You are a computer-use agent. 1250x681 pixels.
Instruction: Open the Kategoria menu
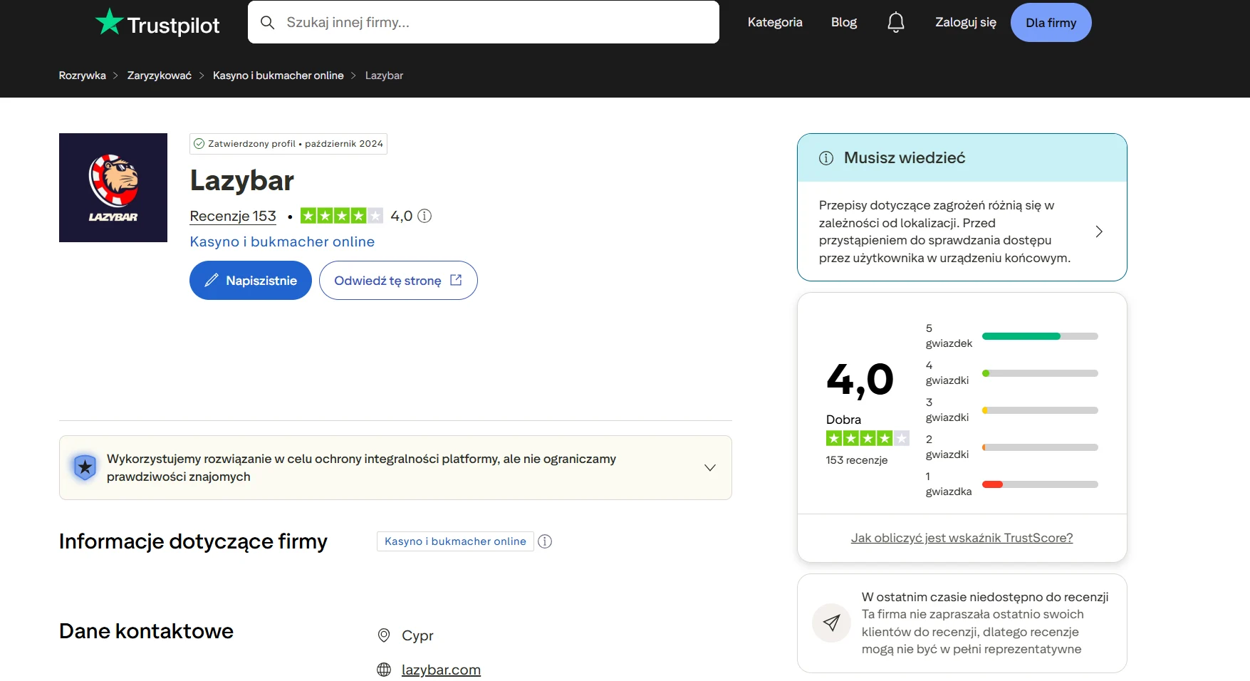[775, 22]
